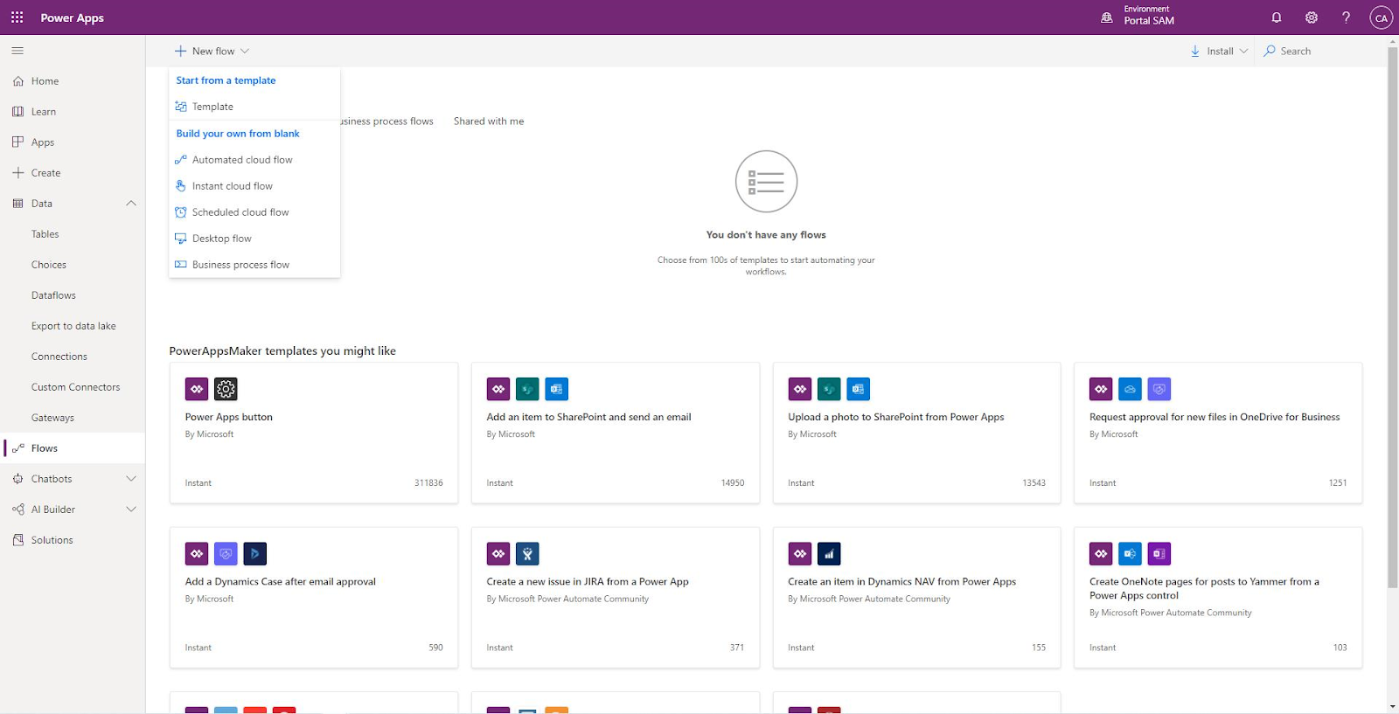Open the notifications bell
The height and width of the screenshot is (714, 1399).
click(1277, 17)
